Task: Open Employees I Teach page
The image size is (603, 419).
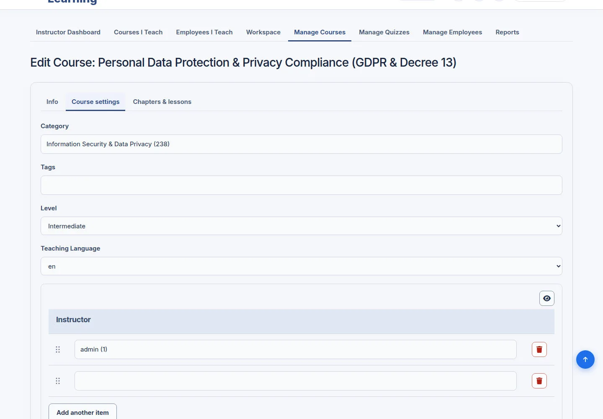Action: click(x=204, y=32)
